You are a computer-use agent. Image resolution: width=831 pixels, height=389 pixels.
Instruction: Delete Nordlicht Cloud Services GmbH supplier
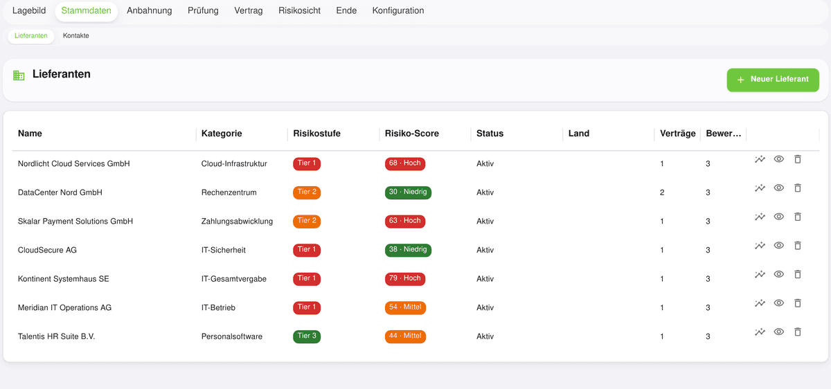tap(797, 159)
